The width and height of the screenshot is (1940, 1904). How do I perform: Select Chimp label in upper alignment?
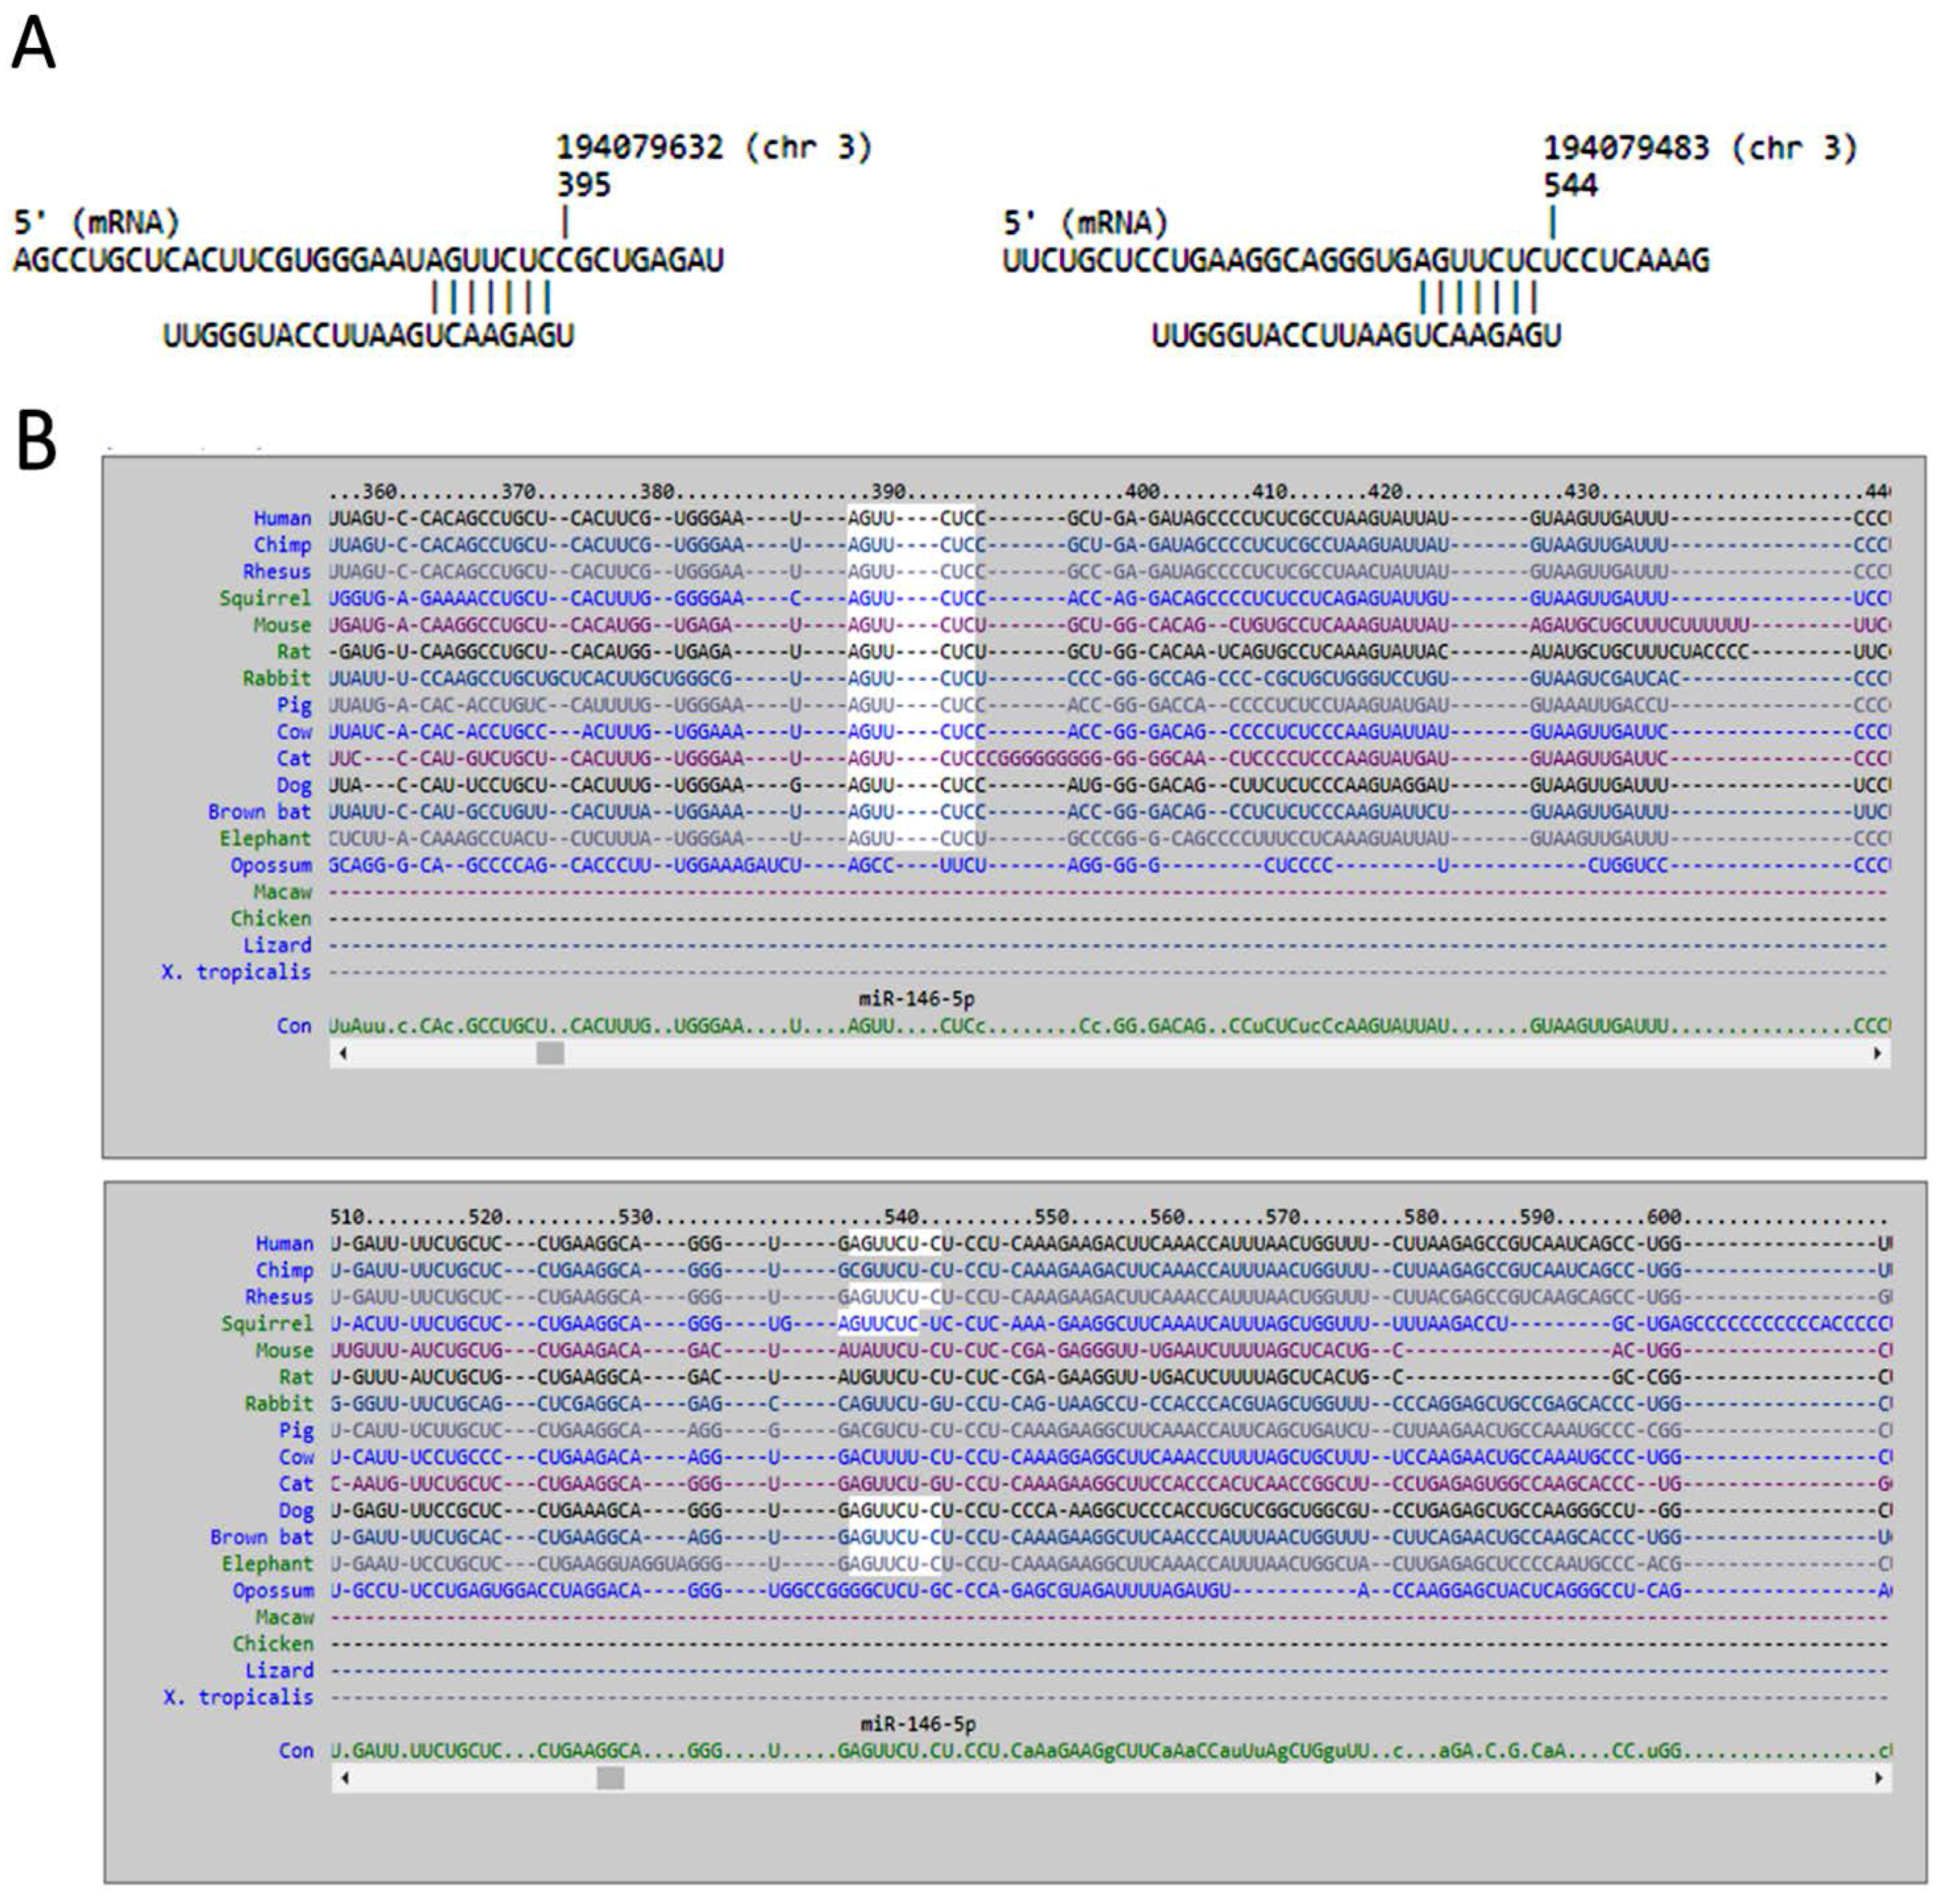click(283, 545)
